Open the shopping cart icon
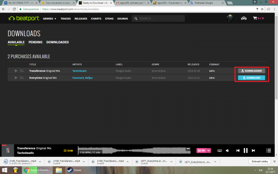This screenshot has height=174, width=278. (255, 18)
